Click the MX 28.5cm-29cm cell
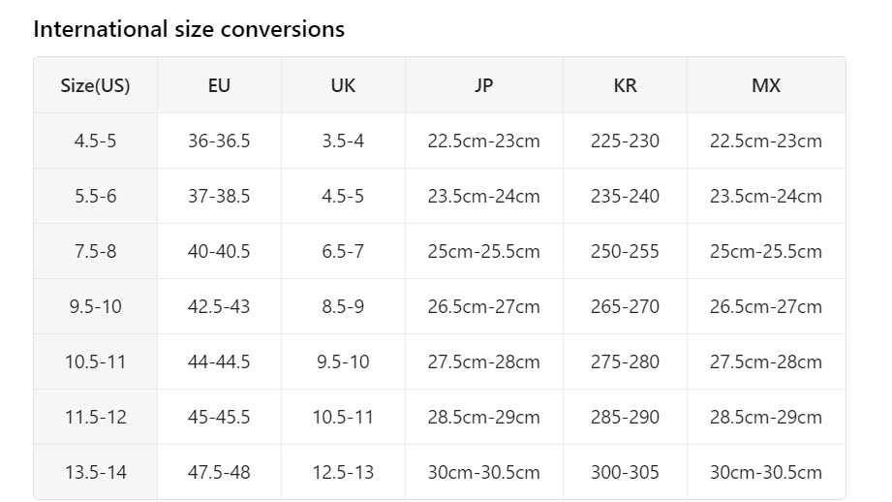Screen dimensions: 892x502 (x=766, y=417)
